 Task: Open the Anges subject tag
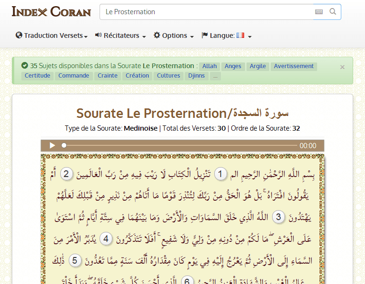pyautogui.click(x=233, y=66)
